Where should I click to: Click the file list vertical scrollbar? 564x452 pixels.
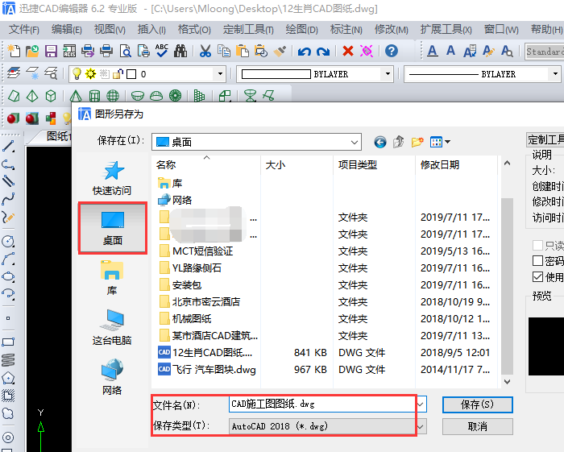click(x=507, y=286)
